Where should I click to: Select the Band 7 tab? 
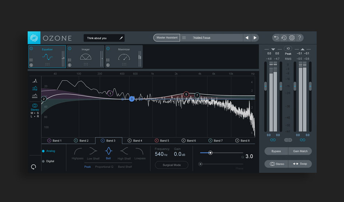(x=216, y=141)
